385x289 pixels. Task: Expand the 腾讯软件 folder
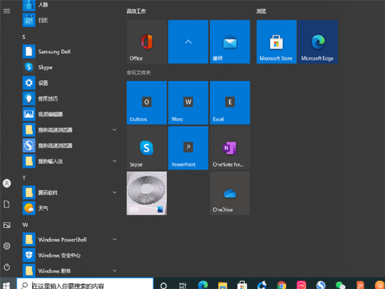[70, 193]
